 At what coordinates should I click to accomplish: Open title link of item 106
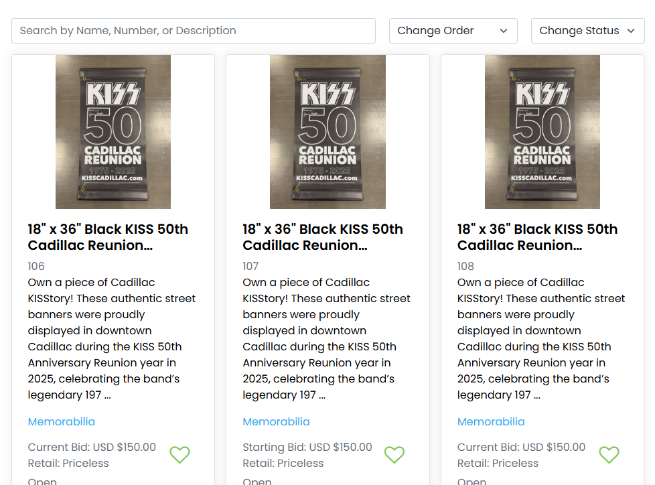(108, 237)
